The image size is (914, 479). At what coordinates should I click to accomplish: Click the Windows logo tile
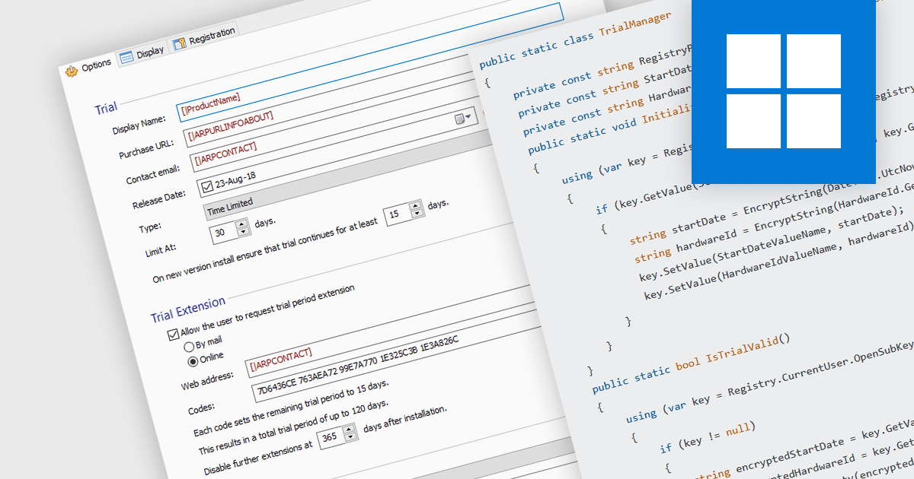(x=783, y=90)
